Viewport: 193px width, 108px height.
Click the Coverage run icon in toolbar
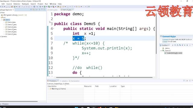49,7
